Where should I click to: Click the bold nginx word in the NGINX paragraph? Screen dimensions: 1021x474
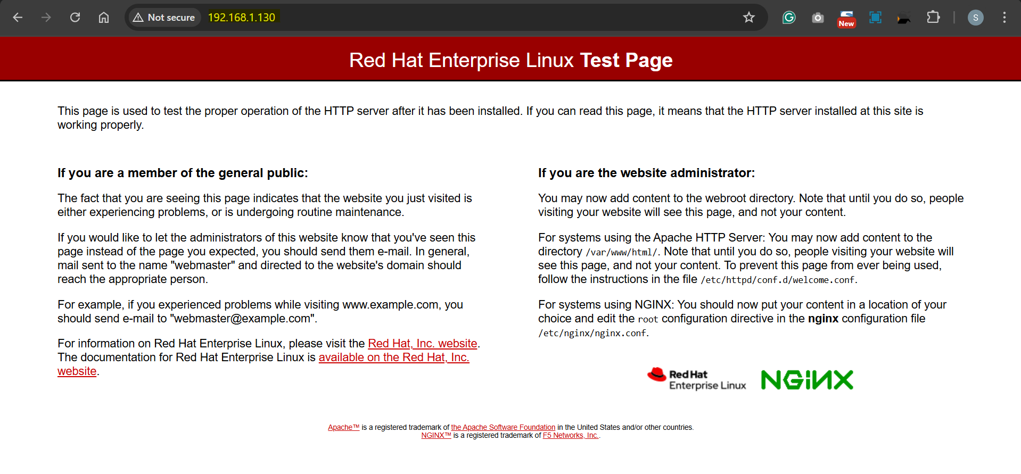point(823,319)
